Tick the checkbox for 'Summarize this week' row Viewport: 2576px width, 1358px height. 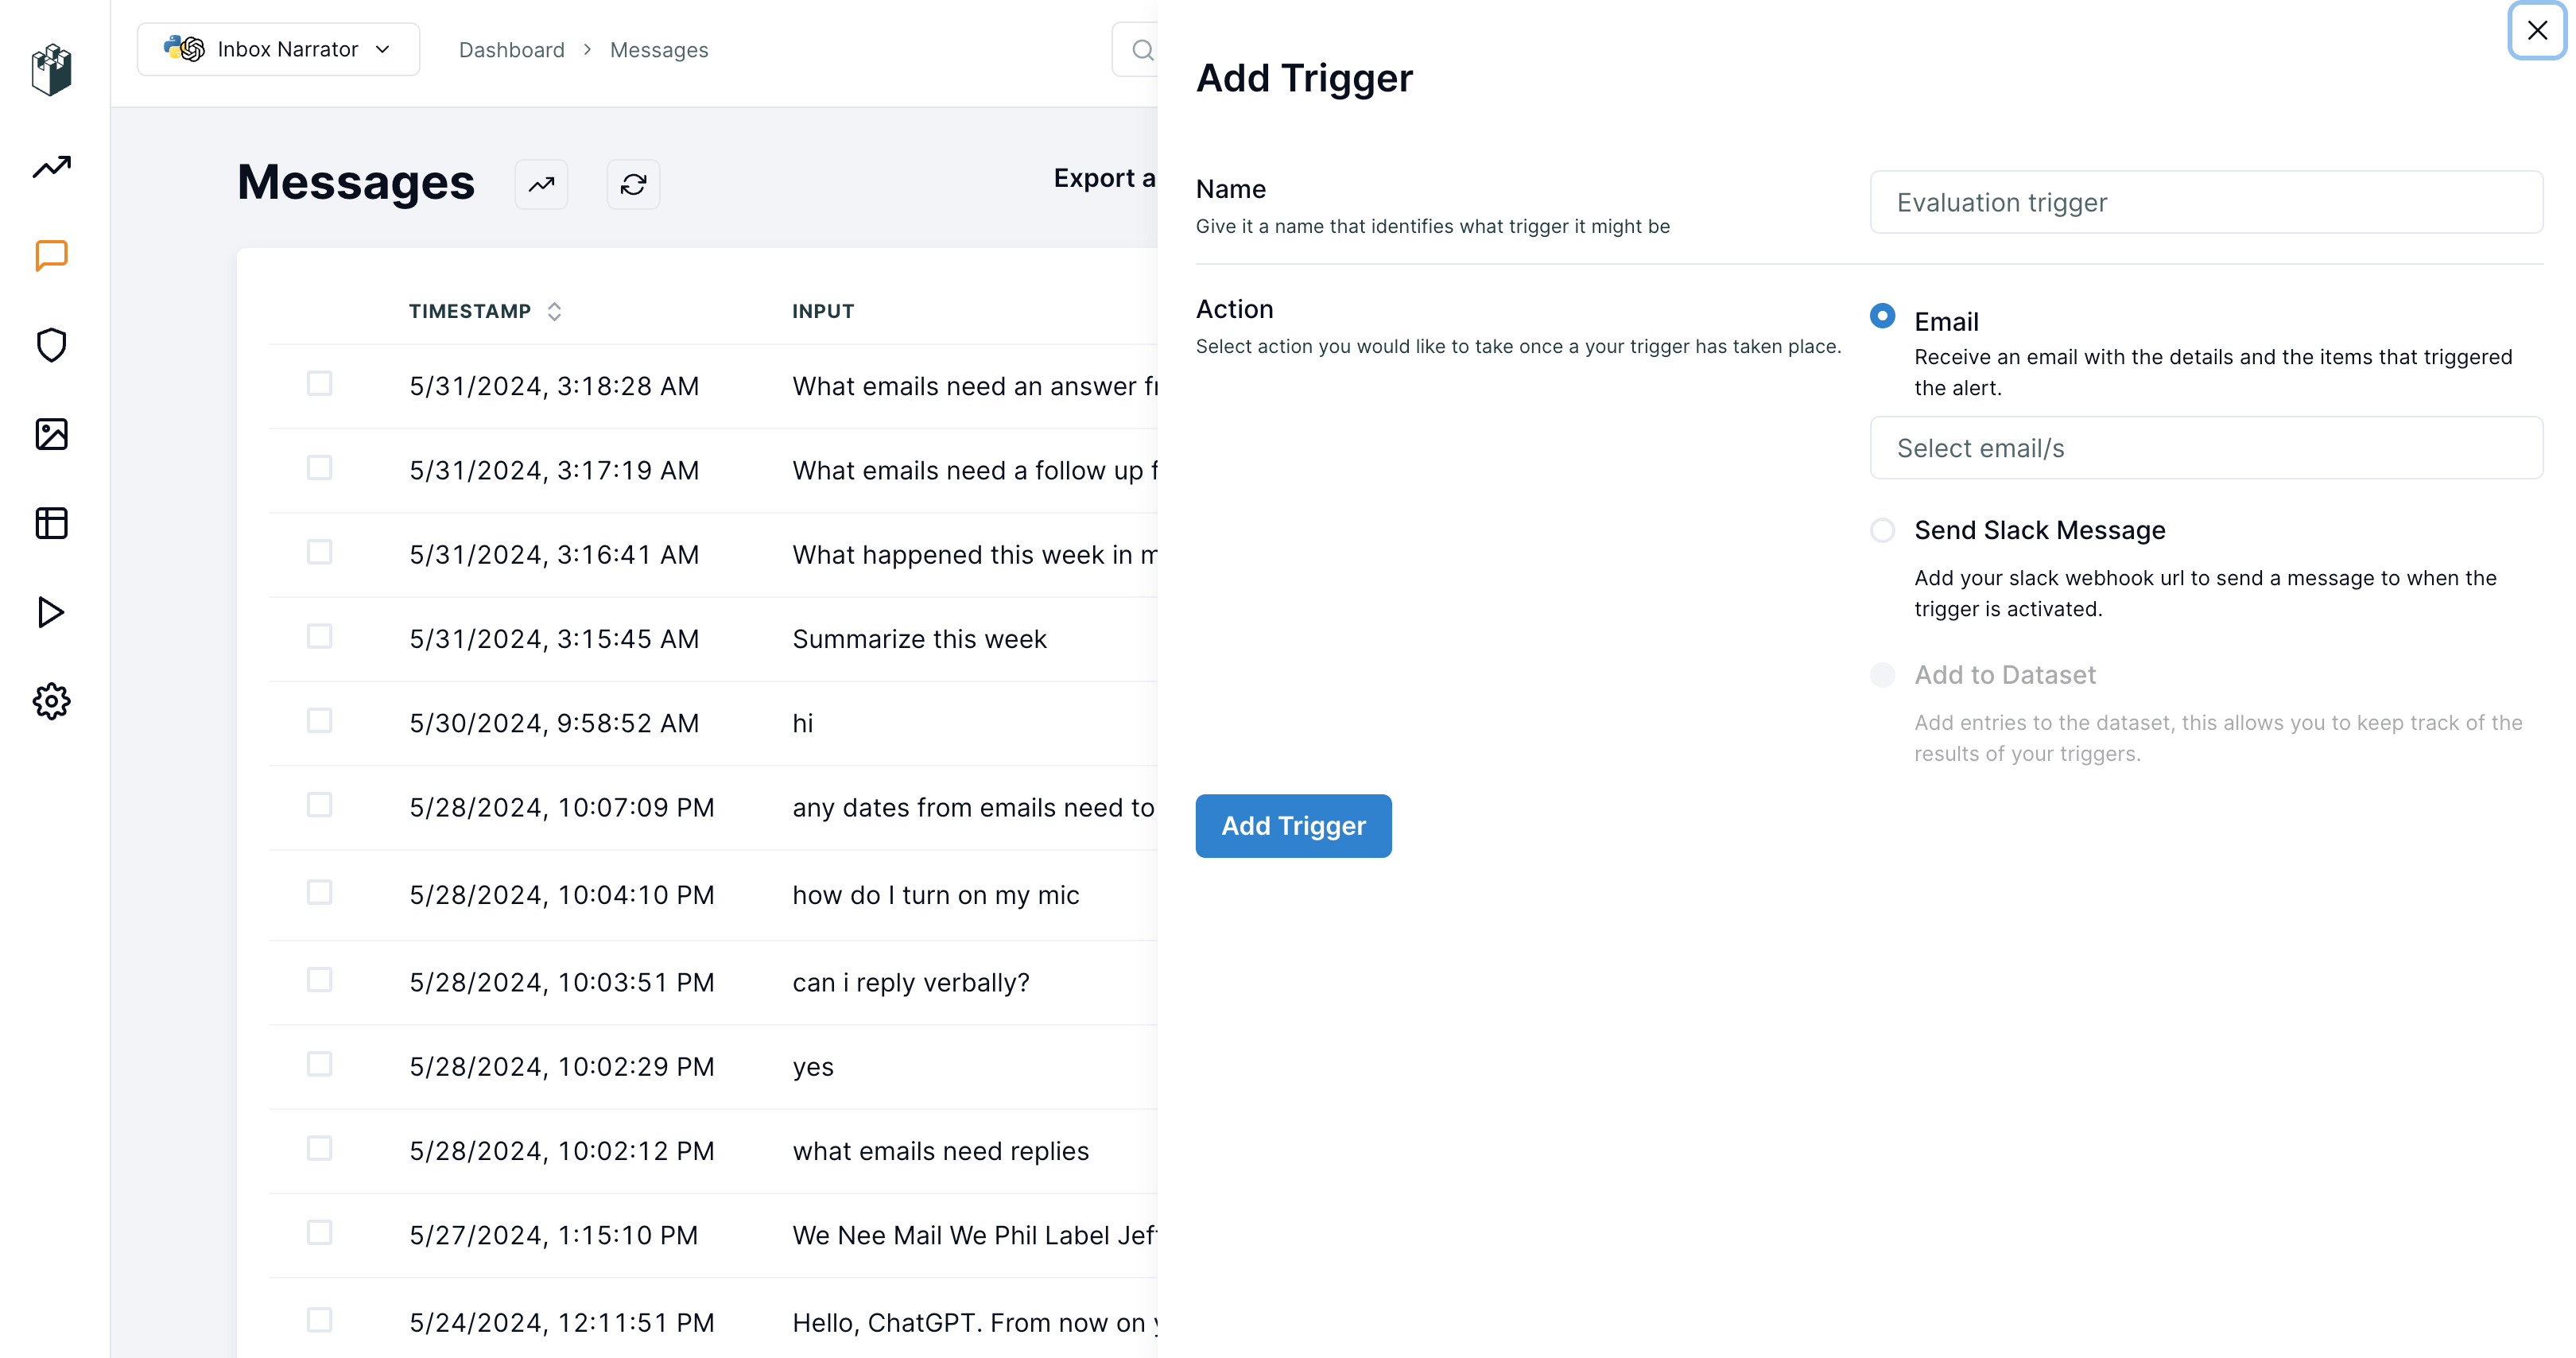tap(319, 637)
